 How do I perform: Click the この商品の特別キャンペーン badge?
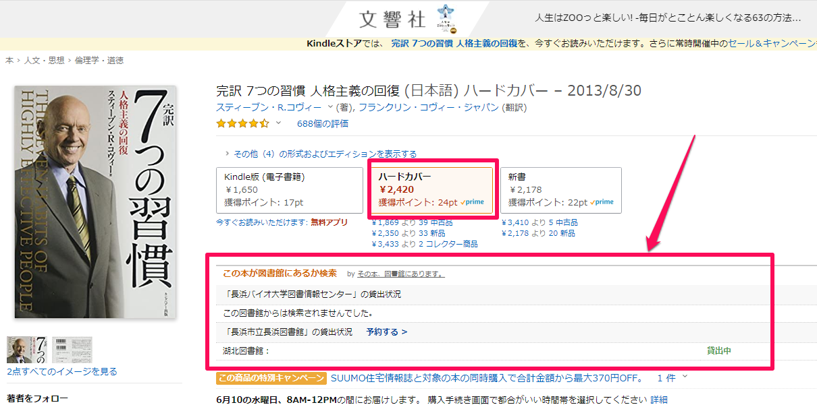(271, 378)
